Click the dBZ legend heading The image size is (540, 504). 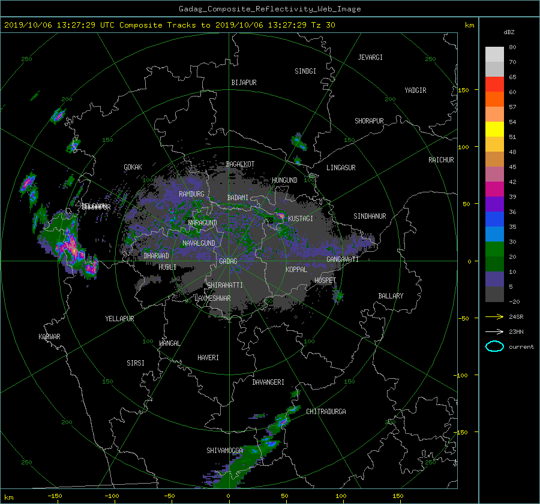tap(509, 32)
